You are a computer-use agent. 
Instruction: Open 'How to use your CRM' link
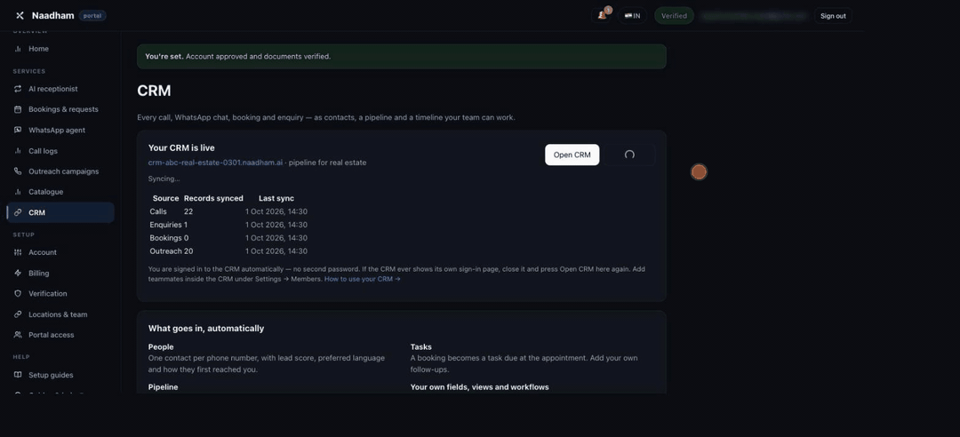click(x=363, y=279)
